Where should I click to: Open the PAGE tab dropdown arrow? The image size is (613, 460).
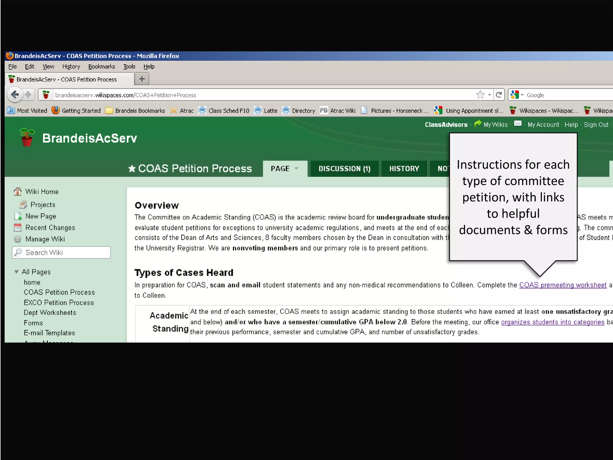pyautogui.click(x=296, y=168)
